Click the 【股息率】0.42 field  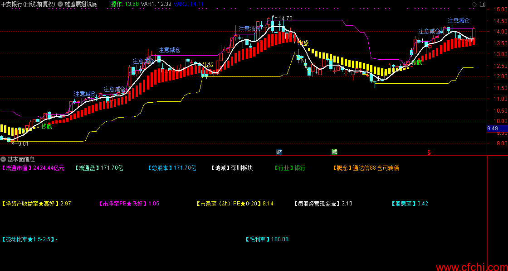410,204
